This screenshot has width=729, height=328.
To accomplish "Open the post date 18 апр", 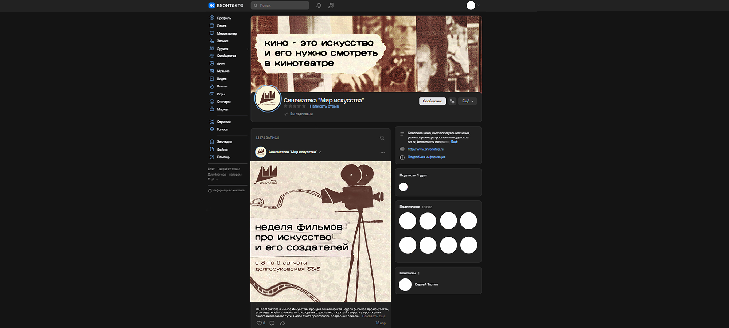I will tap(381, 323).
